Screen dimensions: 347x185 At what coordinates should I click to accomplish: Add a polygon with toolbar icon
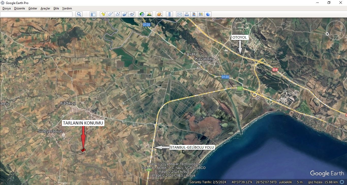pos(111,14)
